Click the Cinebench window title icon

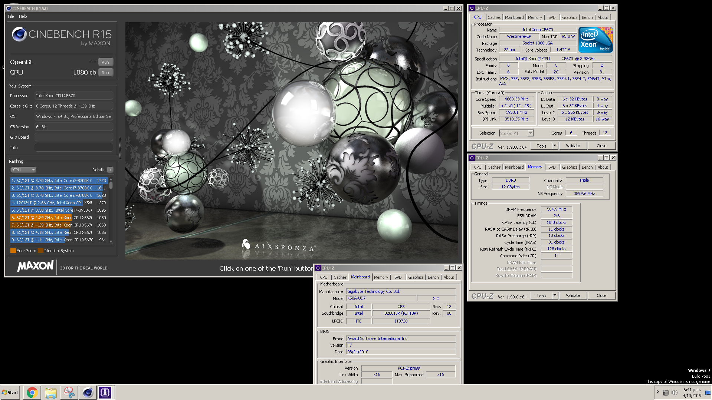9,9
